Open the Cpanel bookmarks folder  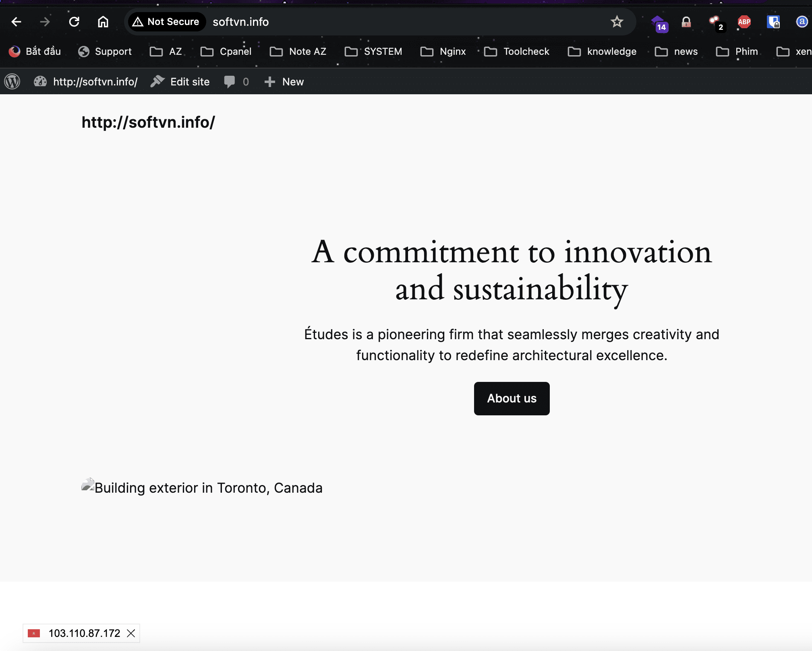coord(226,52)
